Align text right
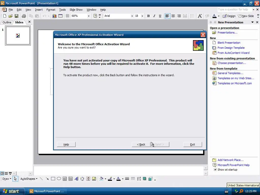The image size is (260, 195). tap(179, 16)
